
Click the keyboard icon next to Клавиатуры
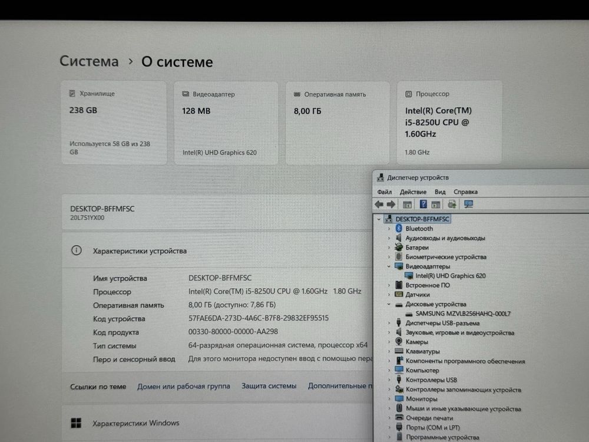coord(399,351)
